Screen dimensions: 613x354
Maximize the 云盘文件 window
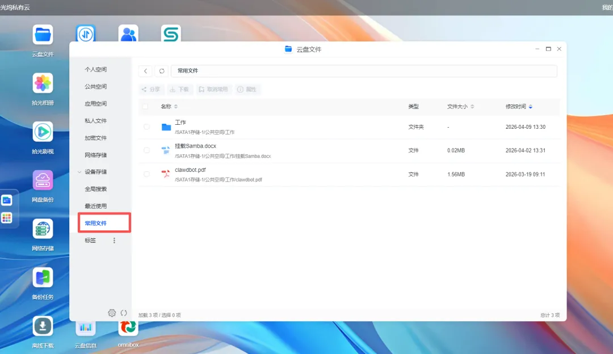(548, 49)
